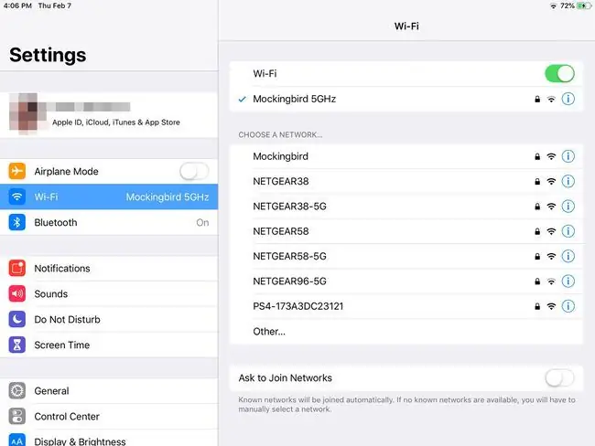Tap the checkmark beside Mockingbird 5GHz
Viewport: 595px width, 446px height.
242,100
